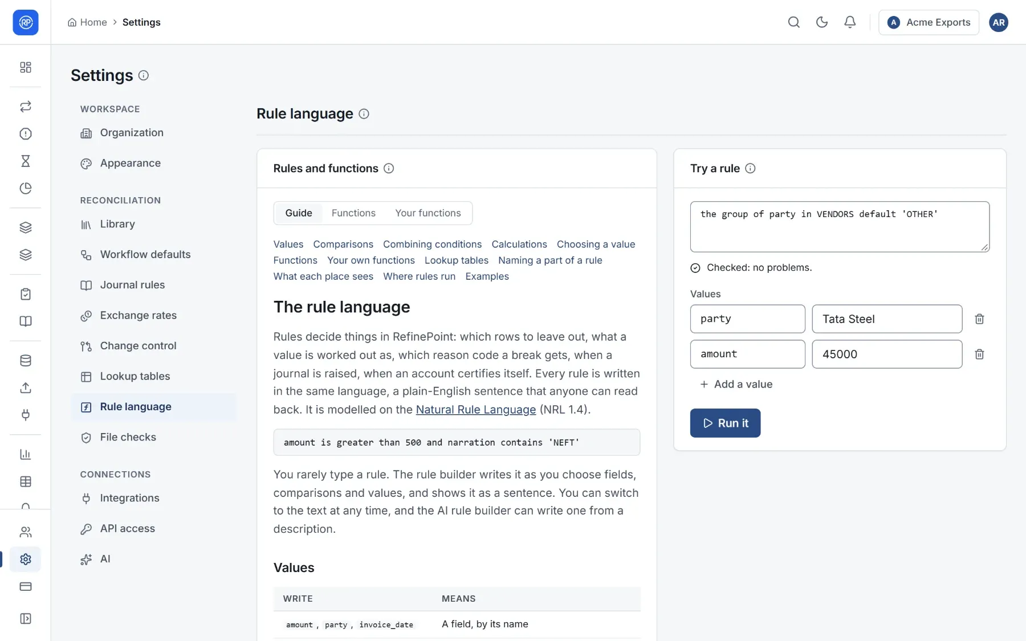Open the users icon in left rail

coord(26,532)
